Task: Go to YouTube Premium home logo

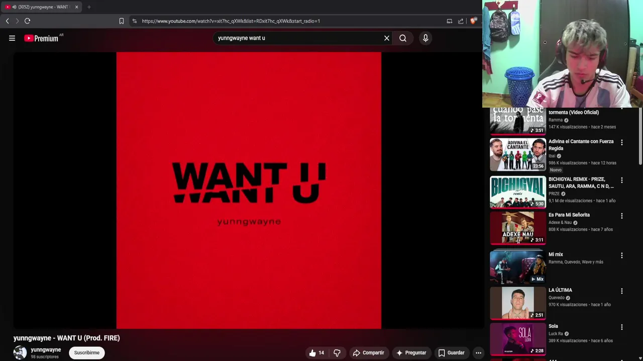Action: point(42,38)
